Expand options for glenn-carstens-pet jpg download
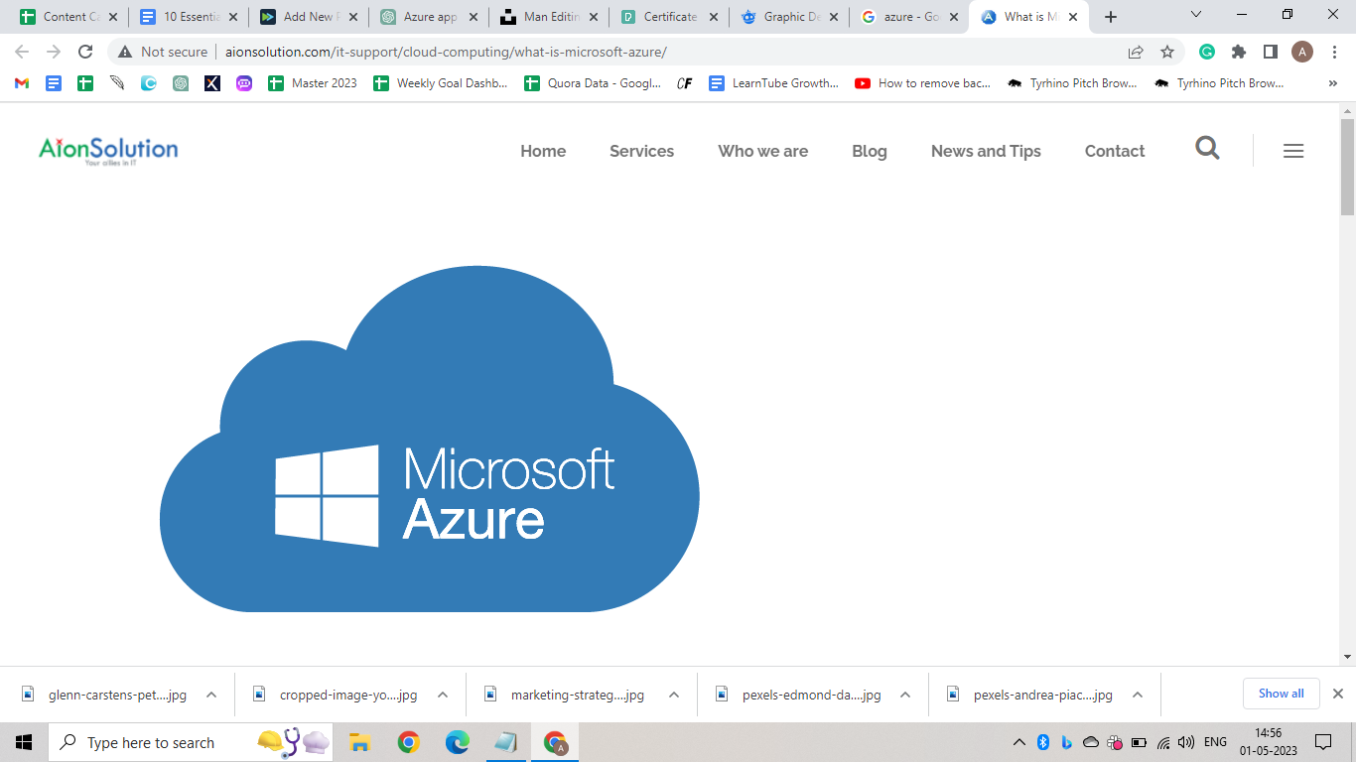This screenshot has height=762, width=1356. coord(211,695)
